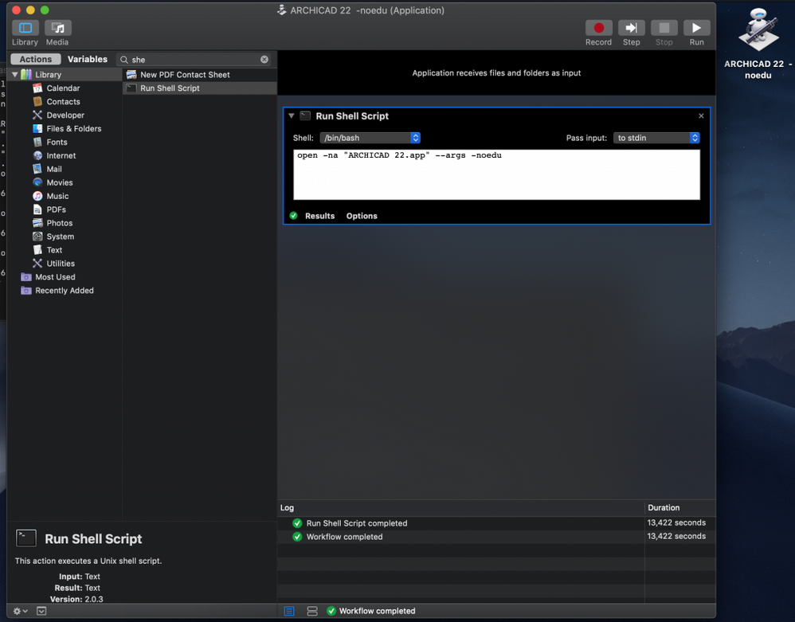Click inside the shell script text area

pyautogui.click(x=496, y=174)
